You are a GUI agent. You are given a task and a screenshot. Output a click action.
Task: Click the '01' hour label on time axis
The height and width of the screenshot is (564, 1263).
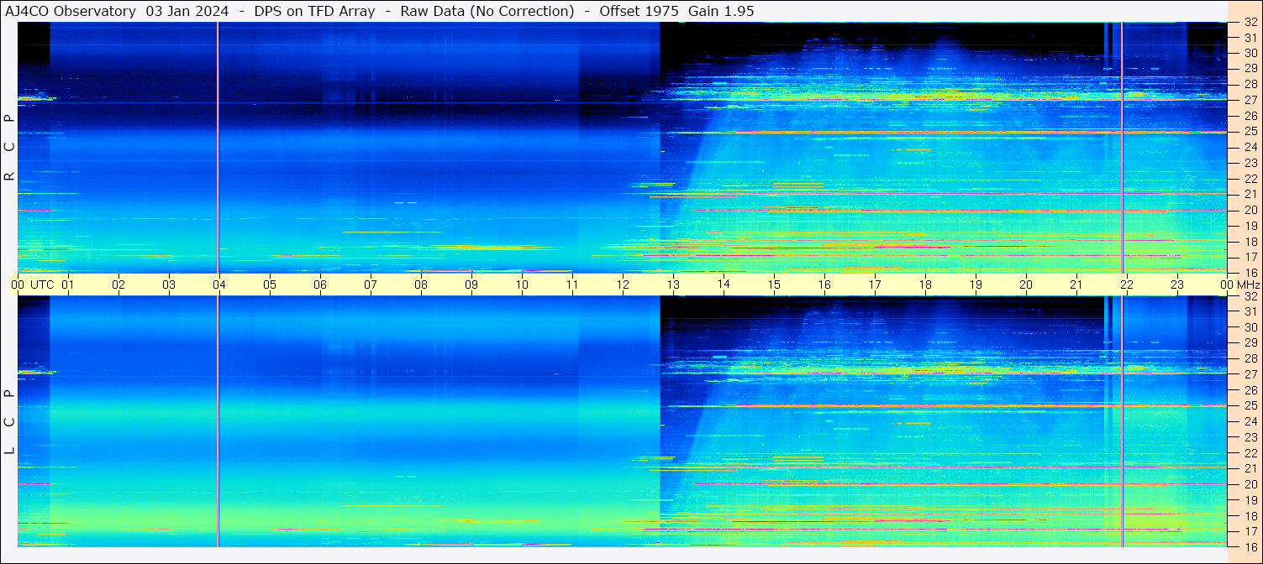(x=68, y=285)
